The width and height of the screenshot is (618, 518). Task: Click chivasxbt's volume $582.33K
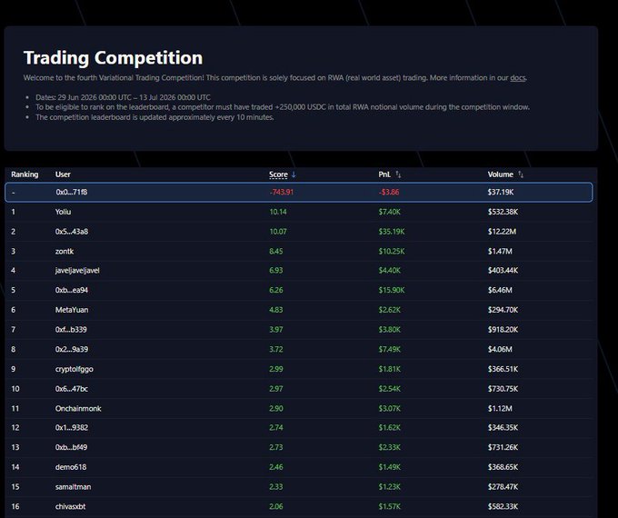503,506
